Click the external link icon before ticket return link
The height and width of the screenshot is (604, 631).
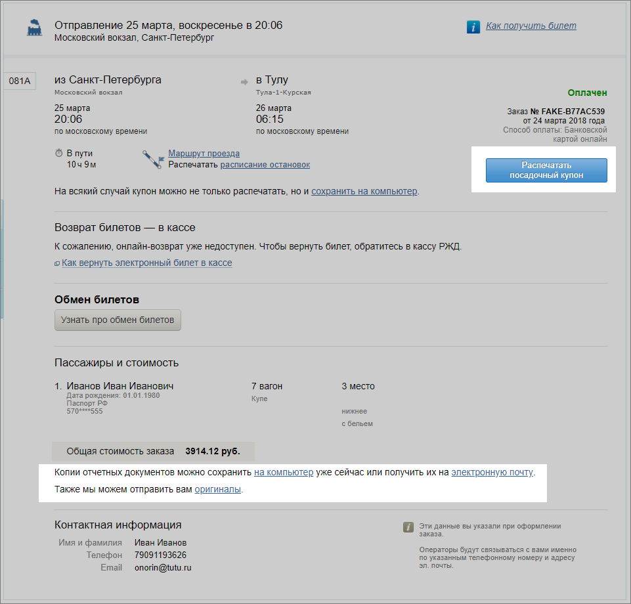[x=57, y=263]
